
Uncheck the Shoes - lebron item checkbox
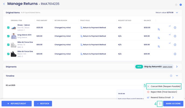tap(8, 28)
